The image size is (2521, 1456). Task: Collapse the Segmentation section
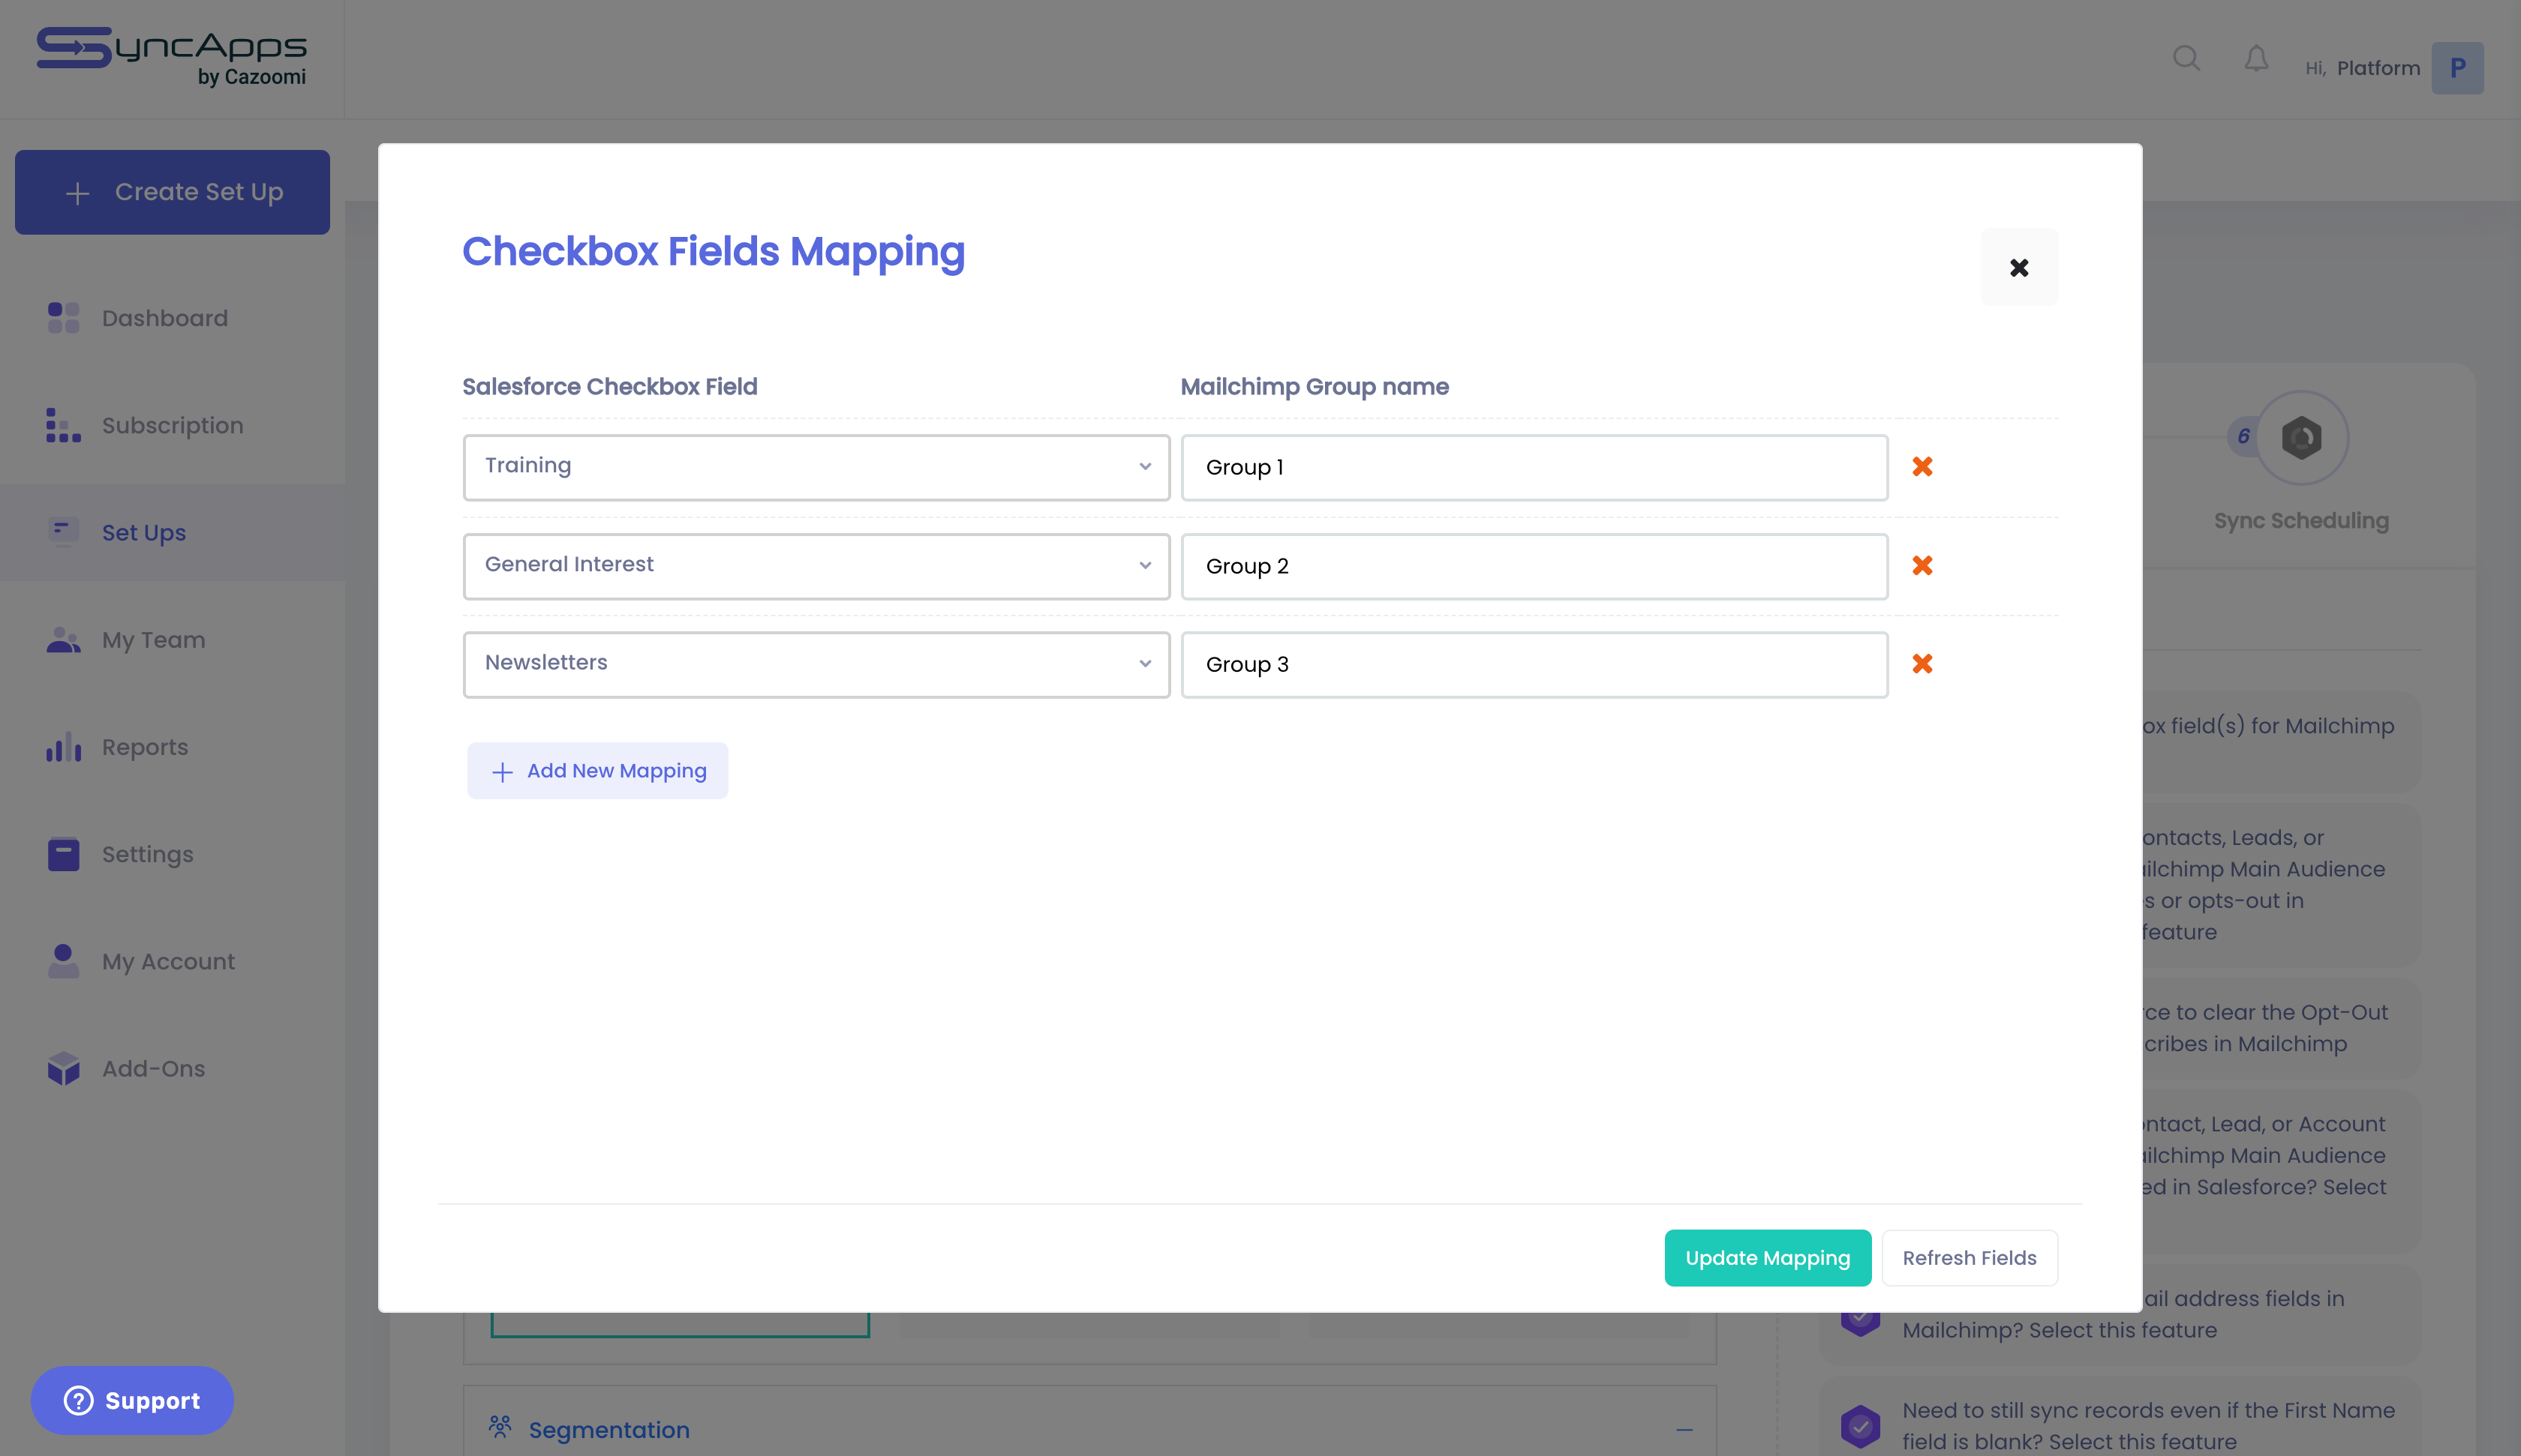click(1684, 1430)
